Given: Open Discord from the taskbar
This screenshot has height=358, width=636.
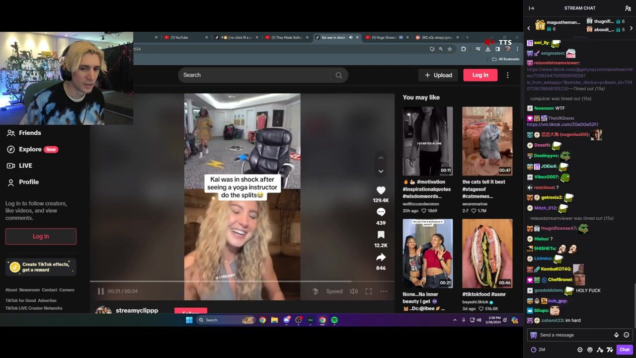Looking at the screenshot, I should pyautogui.click(x=286, y=320).
